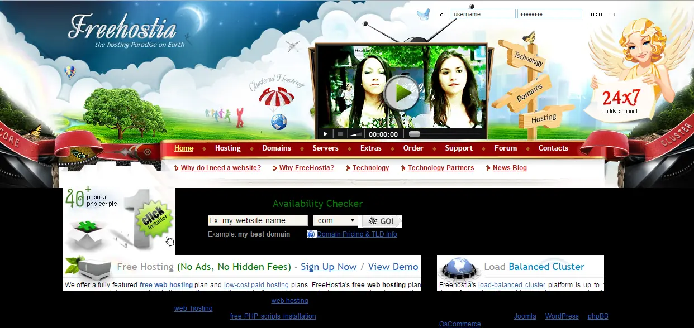
Task: Click the 'Availability Checker' heading
Action: (317, 204)
